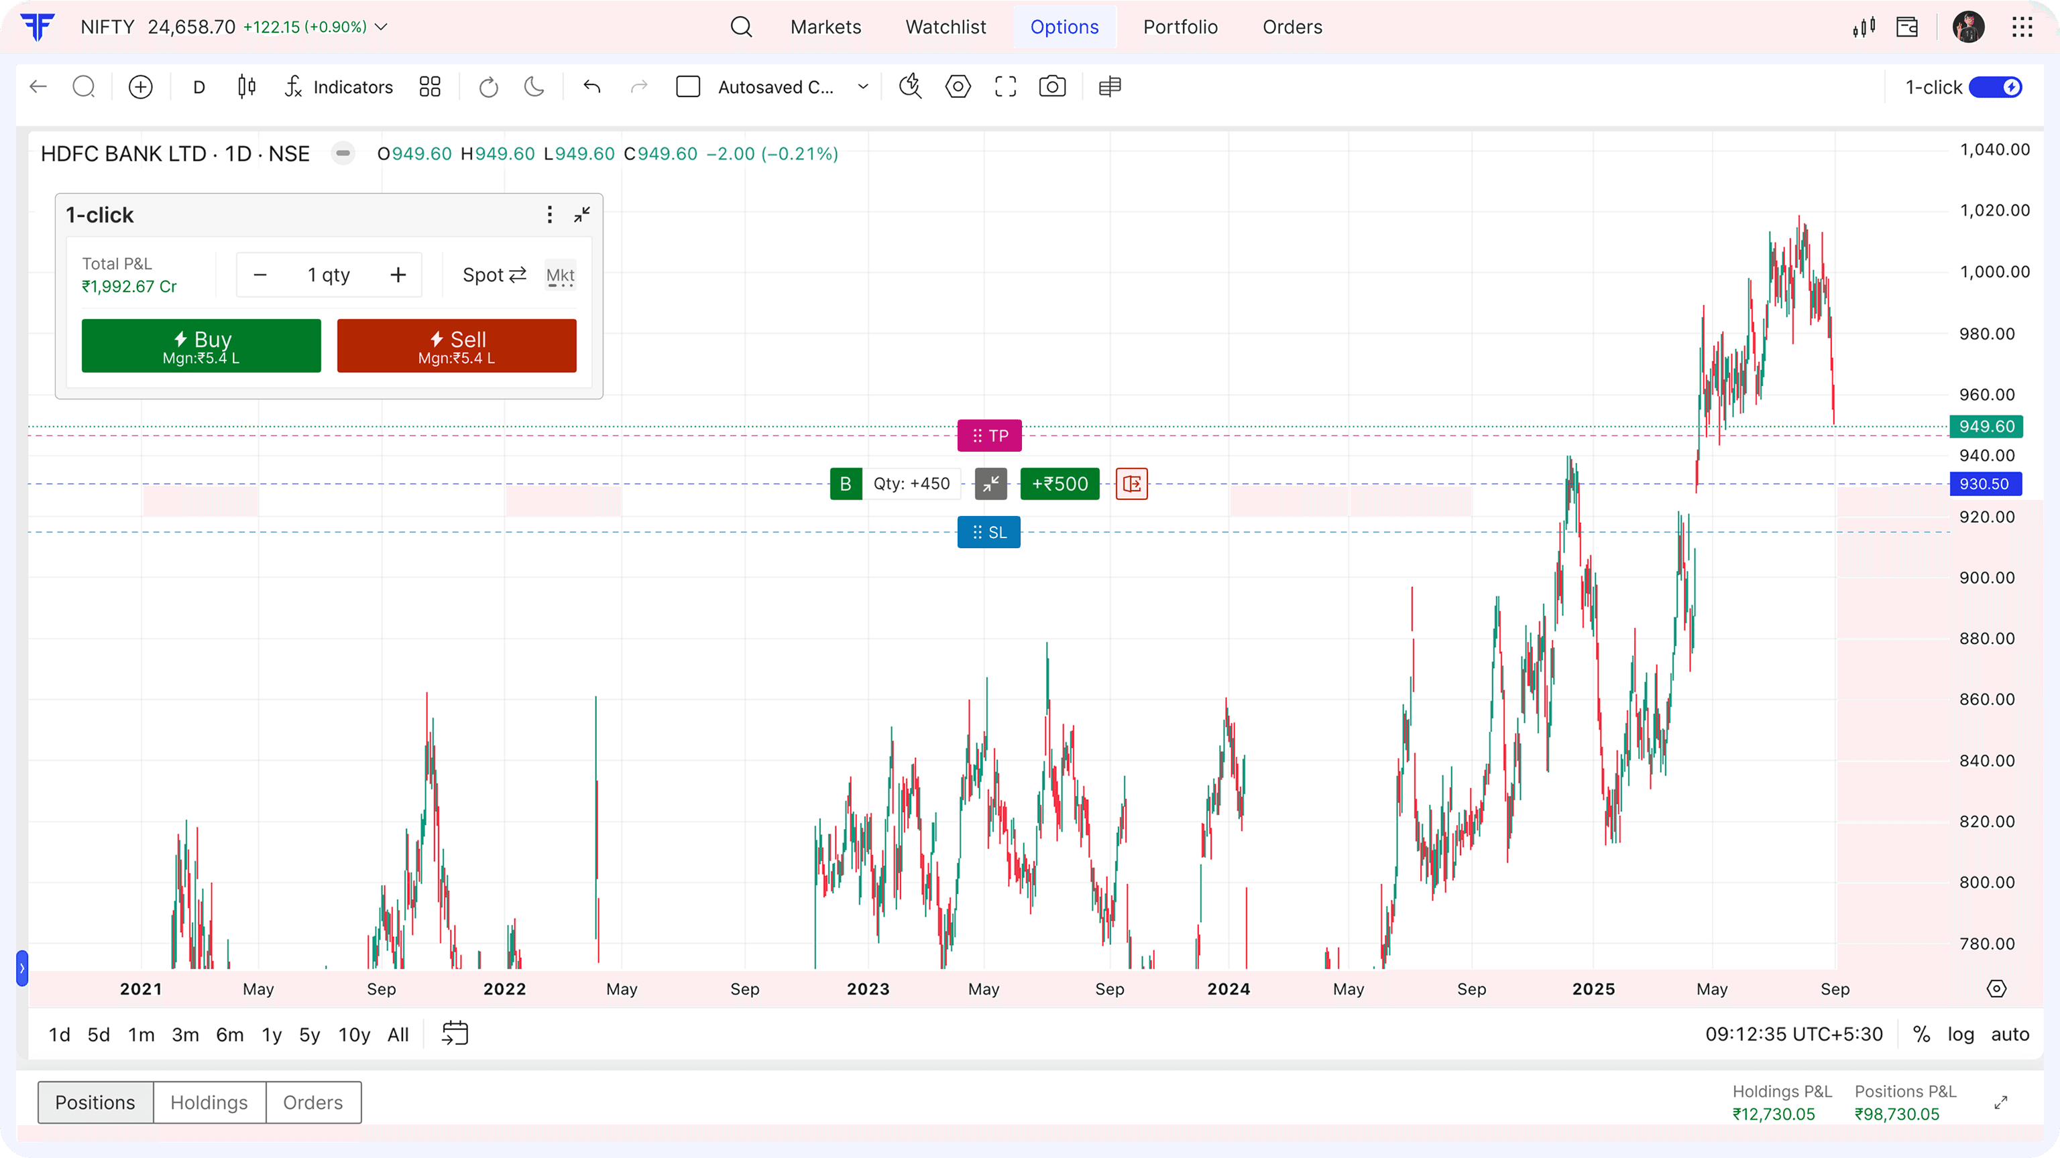The width and height of the screenshot is (2060, 1158).
Task: Switch to dark theme moon icon
Action: point(534,86)
